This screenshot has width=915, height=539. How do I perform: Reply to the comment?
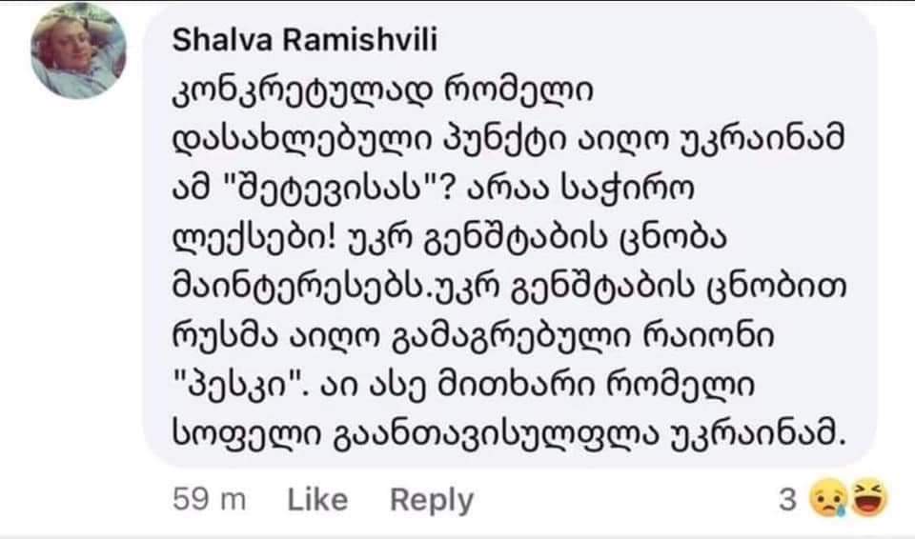tap(431, 499)
